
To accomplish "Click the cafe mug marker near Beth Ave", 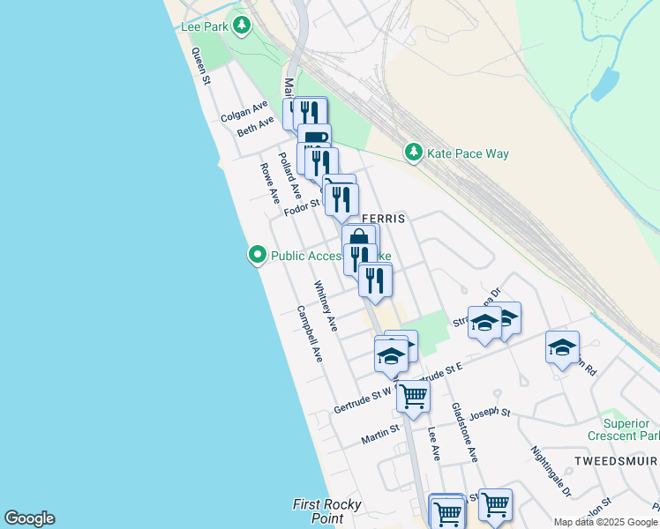I will click(x=314, y=136).
